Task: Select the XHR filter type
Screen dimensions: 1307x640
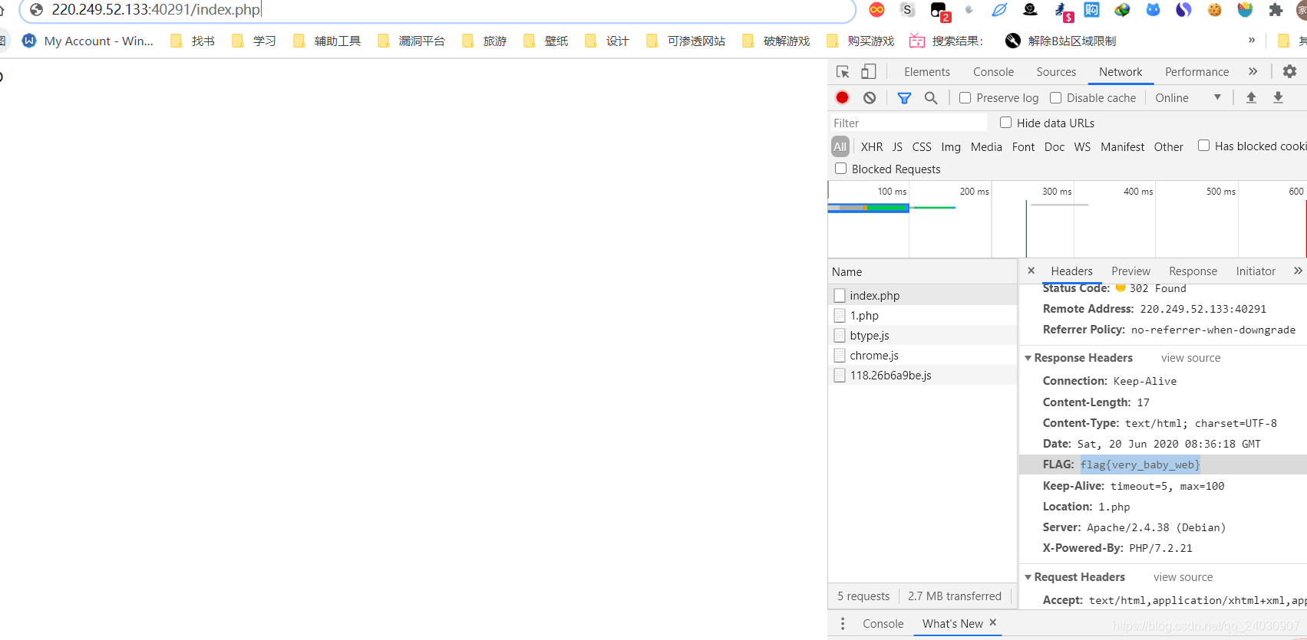Action: pos(872,146)
